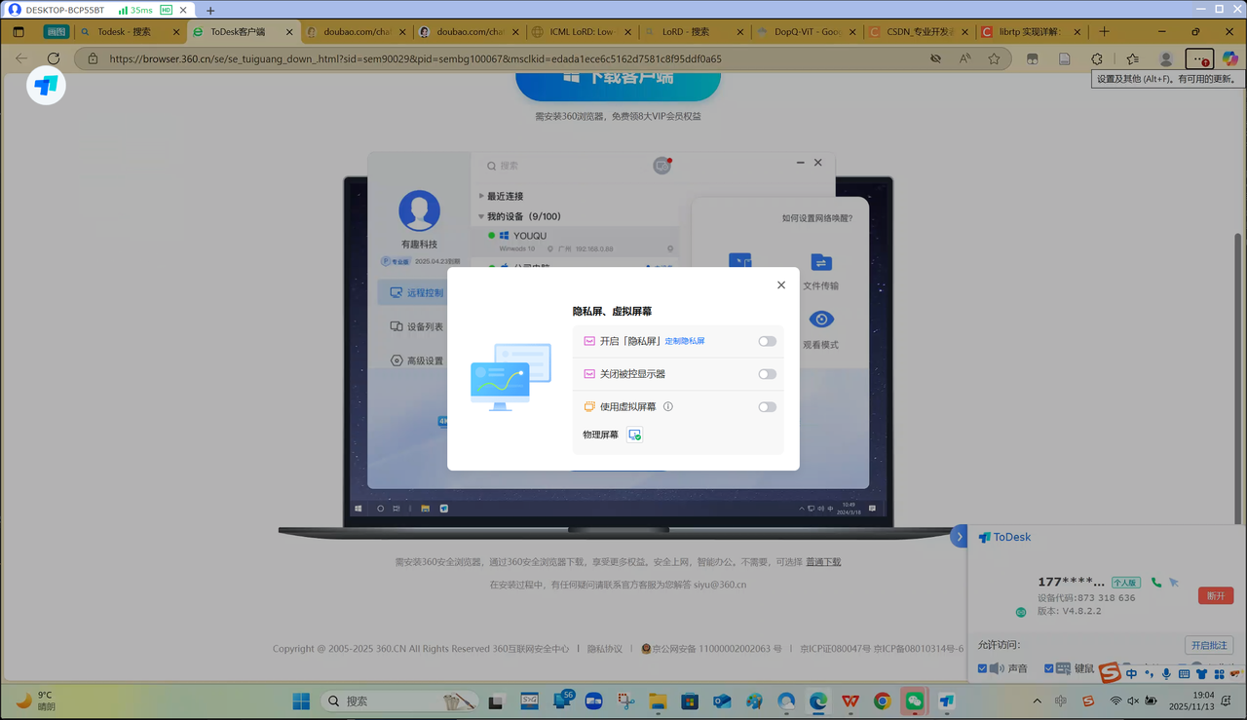Collapse the ToDesk session panel arrow
The width and height of the screenshot is (1247, 720).
pyautogui.click(x=959, y=537)
